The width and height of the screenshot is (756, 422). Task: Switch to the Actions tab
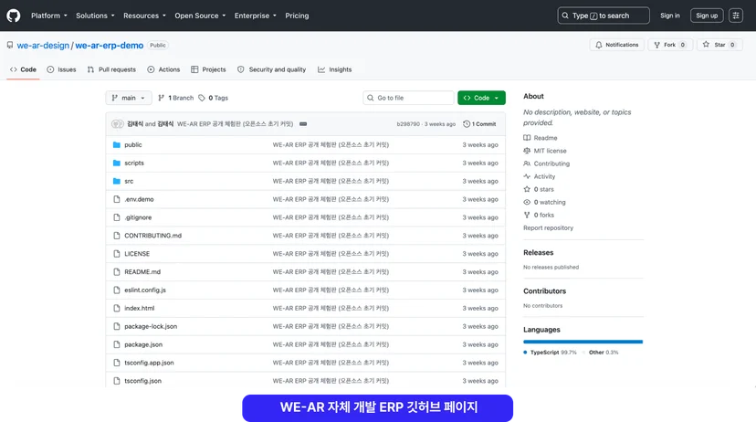pyautogui.click(x=163, y=69)
